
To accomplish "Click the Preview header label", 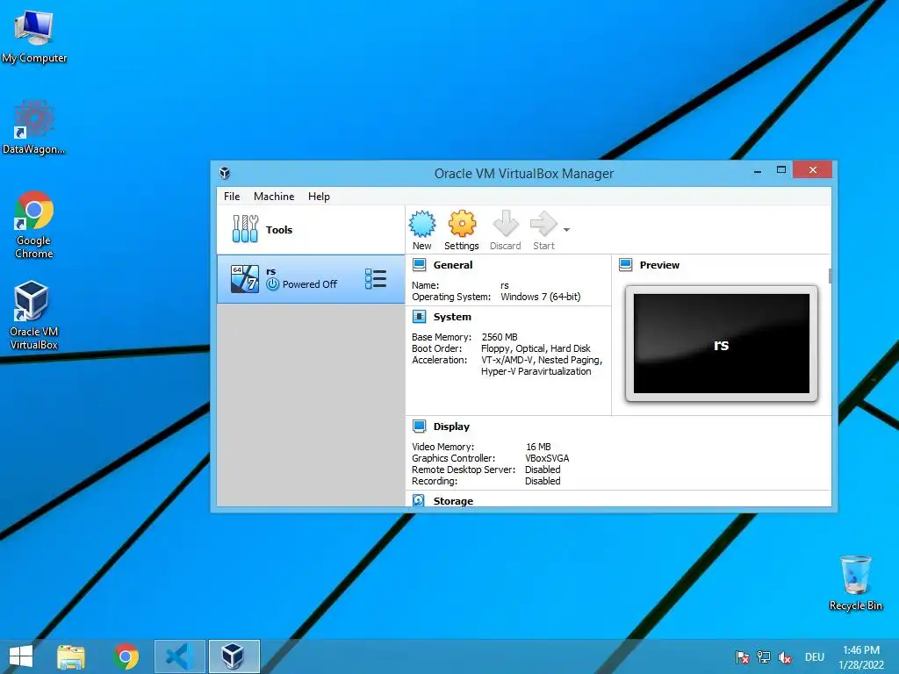I will click(x=659, y=265).
